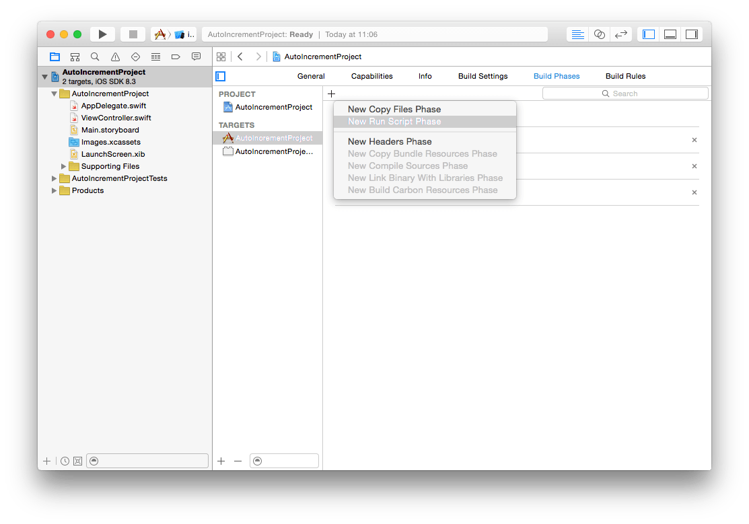Expand the Products group
The width and height of the screenshot is (749, 524).
point(54,190)
